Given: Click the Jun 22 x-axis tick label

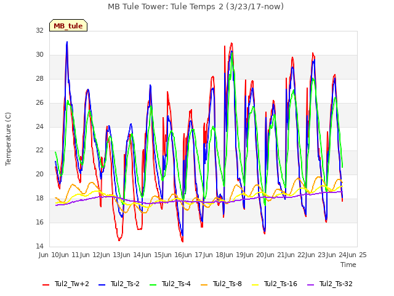Looking at the screenshot, I should (295, 255).
